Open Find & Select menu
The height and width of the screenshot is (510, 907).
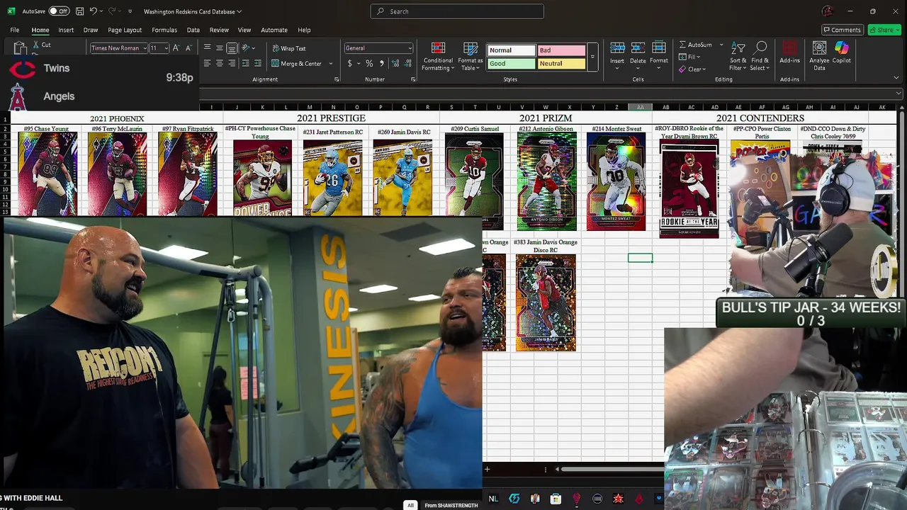(x=760, y=56)
